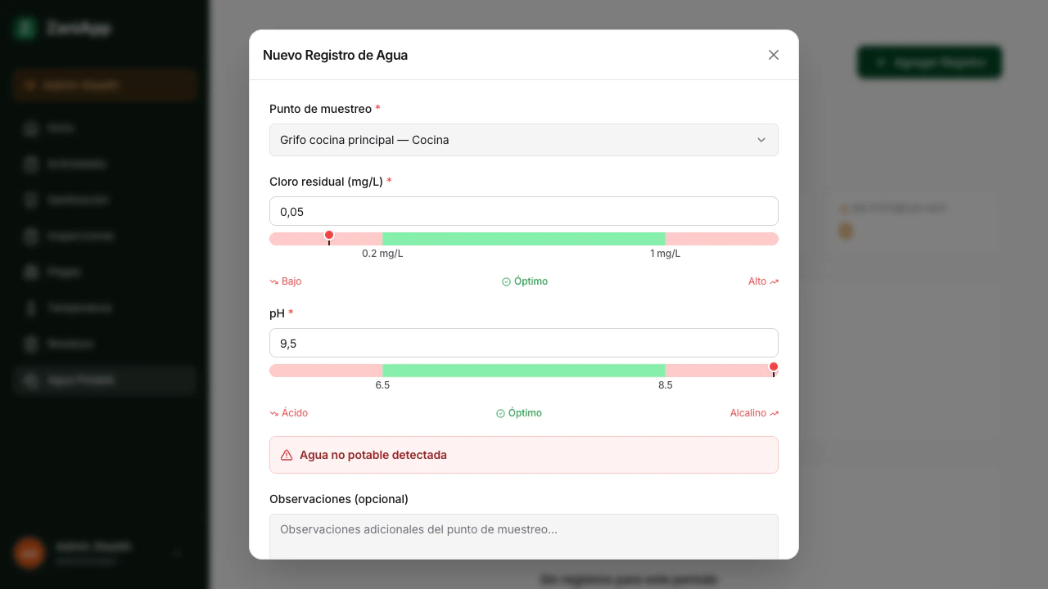Click the check icon beside pH Óptimo

pyautogui.click(x=500, y=414)
